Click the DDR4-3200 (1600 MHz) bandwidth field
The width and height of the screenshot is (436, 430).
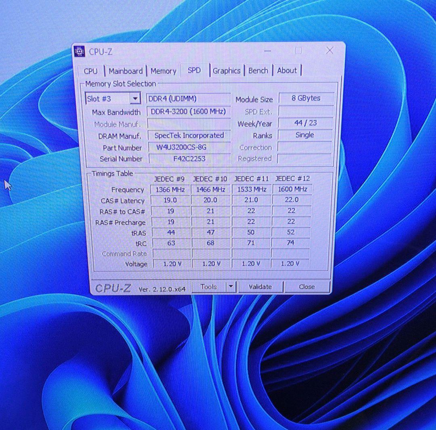[x=189, y=111]
